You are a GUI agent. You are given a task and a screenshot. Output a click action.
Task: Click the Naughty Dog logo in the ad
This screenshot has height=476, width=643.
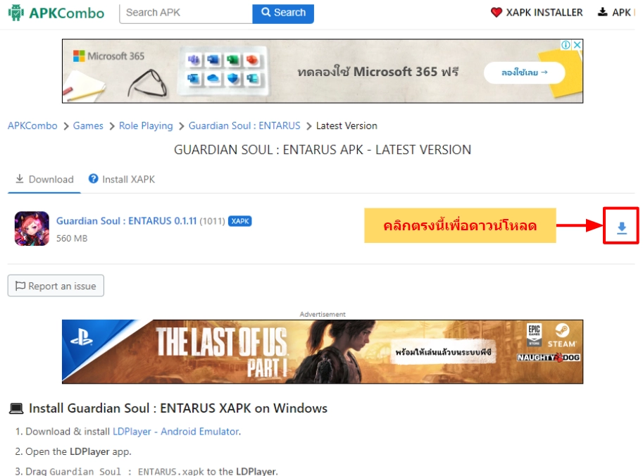pyautogui.click(x=549, y=358)
